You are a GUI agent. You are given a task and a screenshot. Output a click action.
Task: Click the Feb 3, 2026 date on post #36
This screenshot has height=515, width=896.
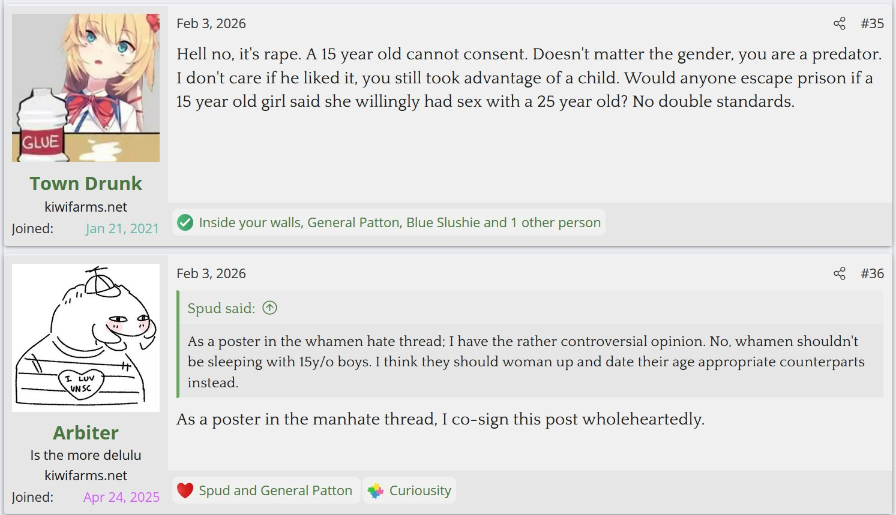211,273
